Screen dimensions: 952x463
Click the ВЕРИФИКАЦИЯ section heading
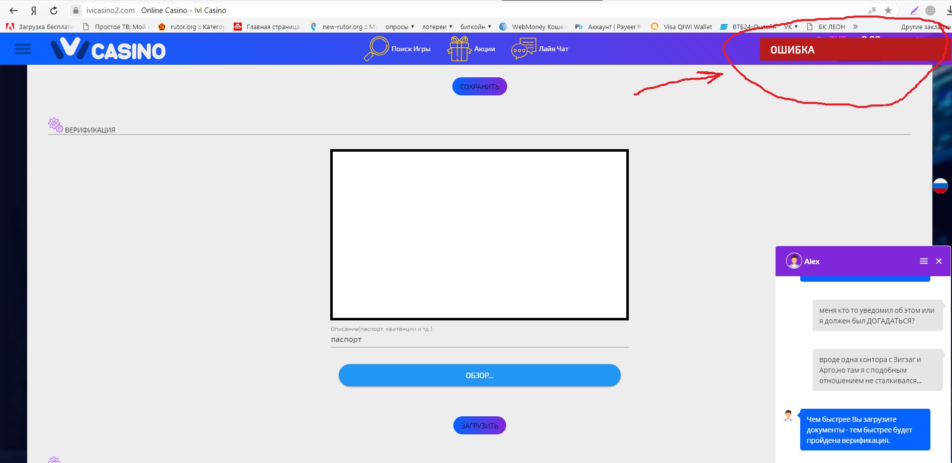click(90, 130)
